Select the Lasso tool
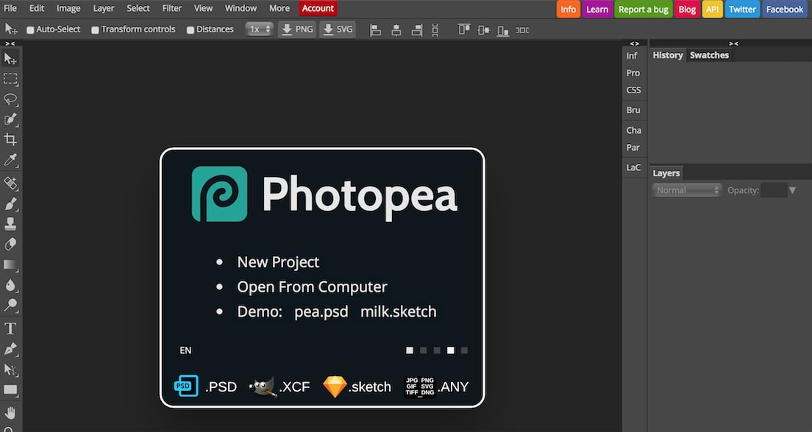 coord(10,99)
